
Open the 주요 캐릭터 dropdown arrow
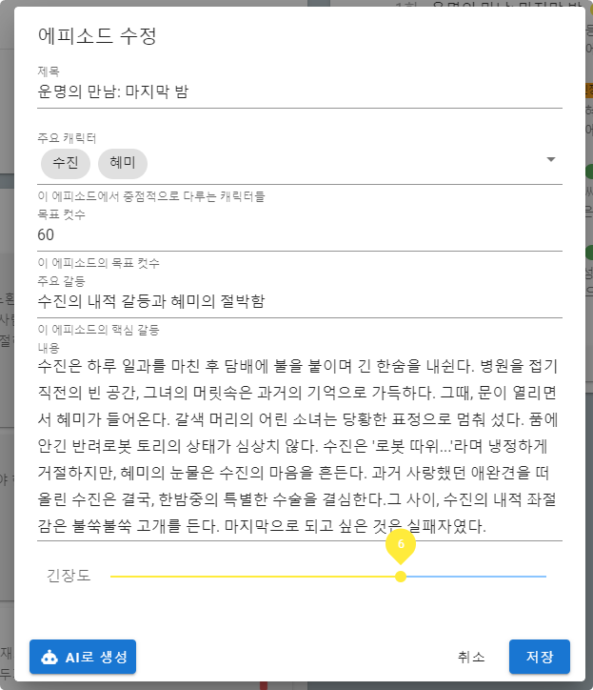click(551, 159)
